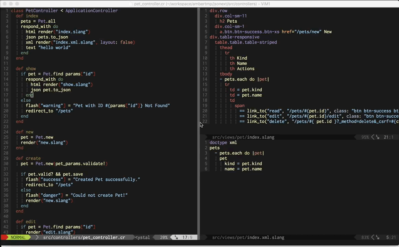Click 'html render("show.slang")' line
This screenshot has height=247, width=399.
61,85
